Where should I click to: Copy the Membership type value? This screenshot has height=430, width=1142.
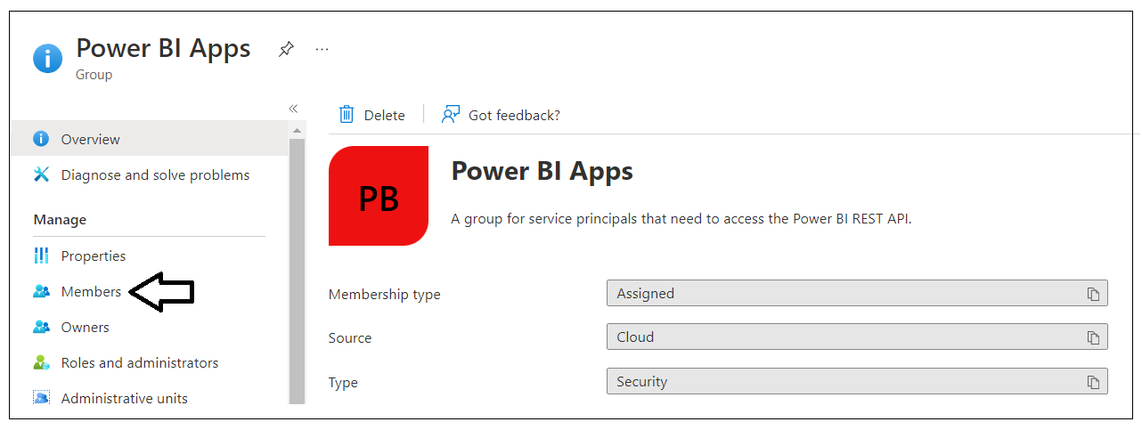pyautogui.click(x=1093, y=294)
